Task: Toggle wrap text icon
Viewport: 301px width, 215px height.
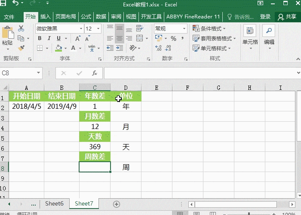Action: click(x=140, y=29)
